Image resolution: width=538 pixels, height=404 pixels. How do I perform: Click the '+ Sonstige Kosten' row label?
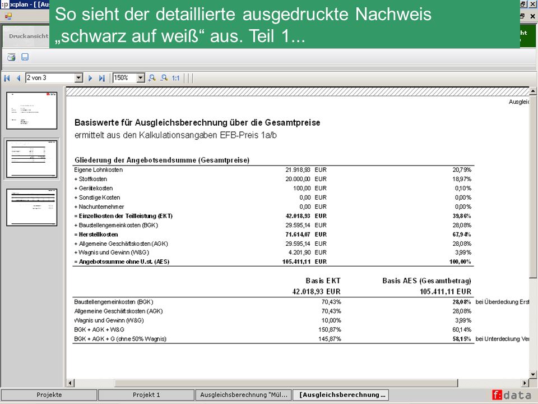(97, 198)
